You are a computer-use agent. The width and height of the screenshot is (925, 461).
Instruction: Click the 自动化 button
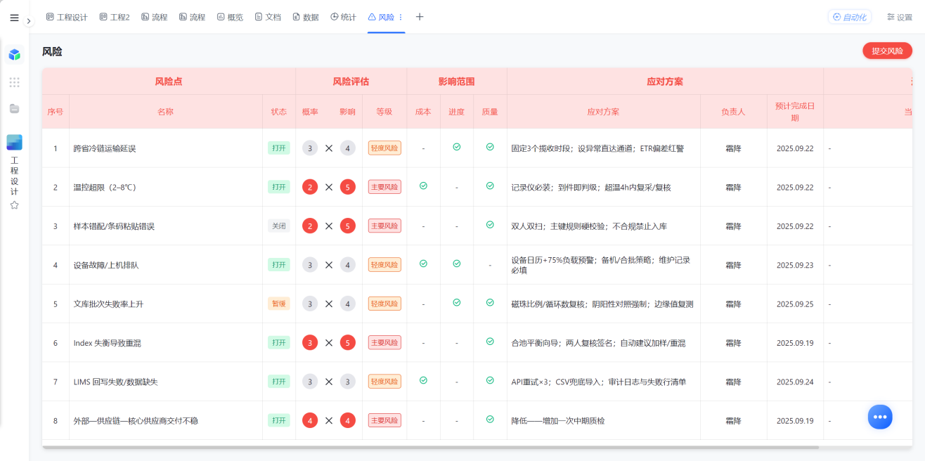[850, 17]
